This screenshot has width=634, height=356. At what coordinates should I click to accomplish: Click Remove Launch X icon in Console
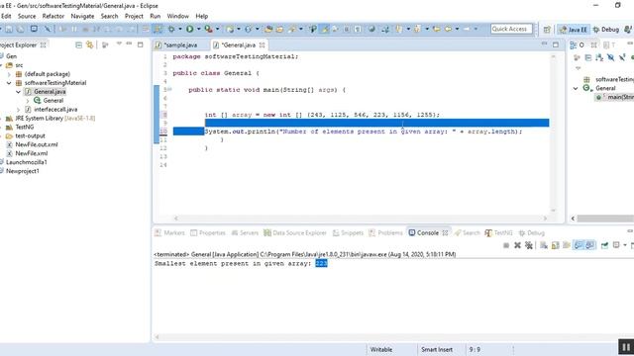[x=517, y=245]
